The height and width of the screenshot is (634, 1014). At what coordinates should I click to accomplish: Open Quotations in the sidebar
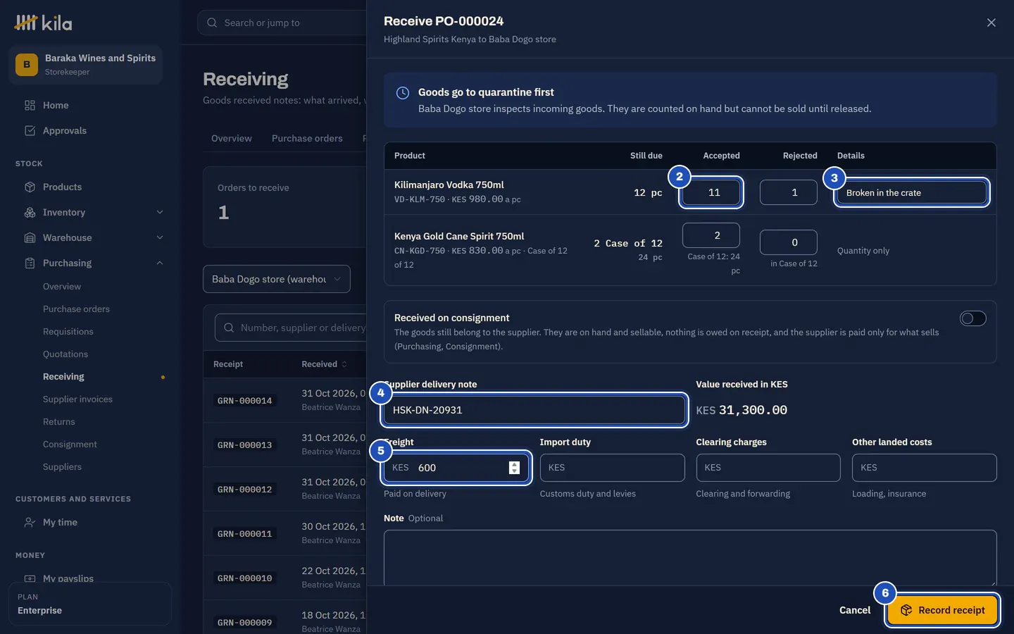click(65, 354)
